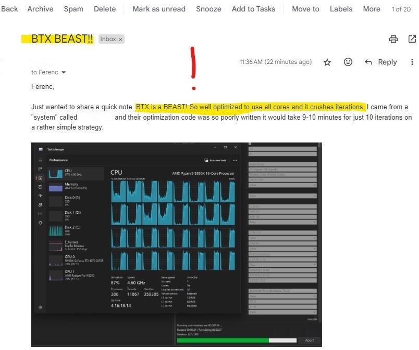Click the '1 of 20' message counter

point(401,9)
